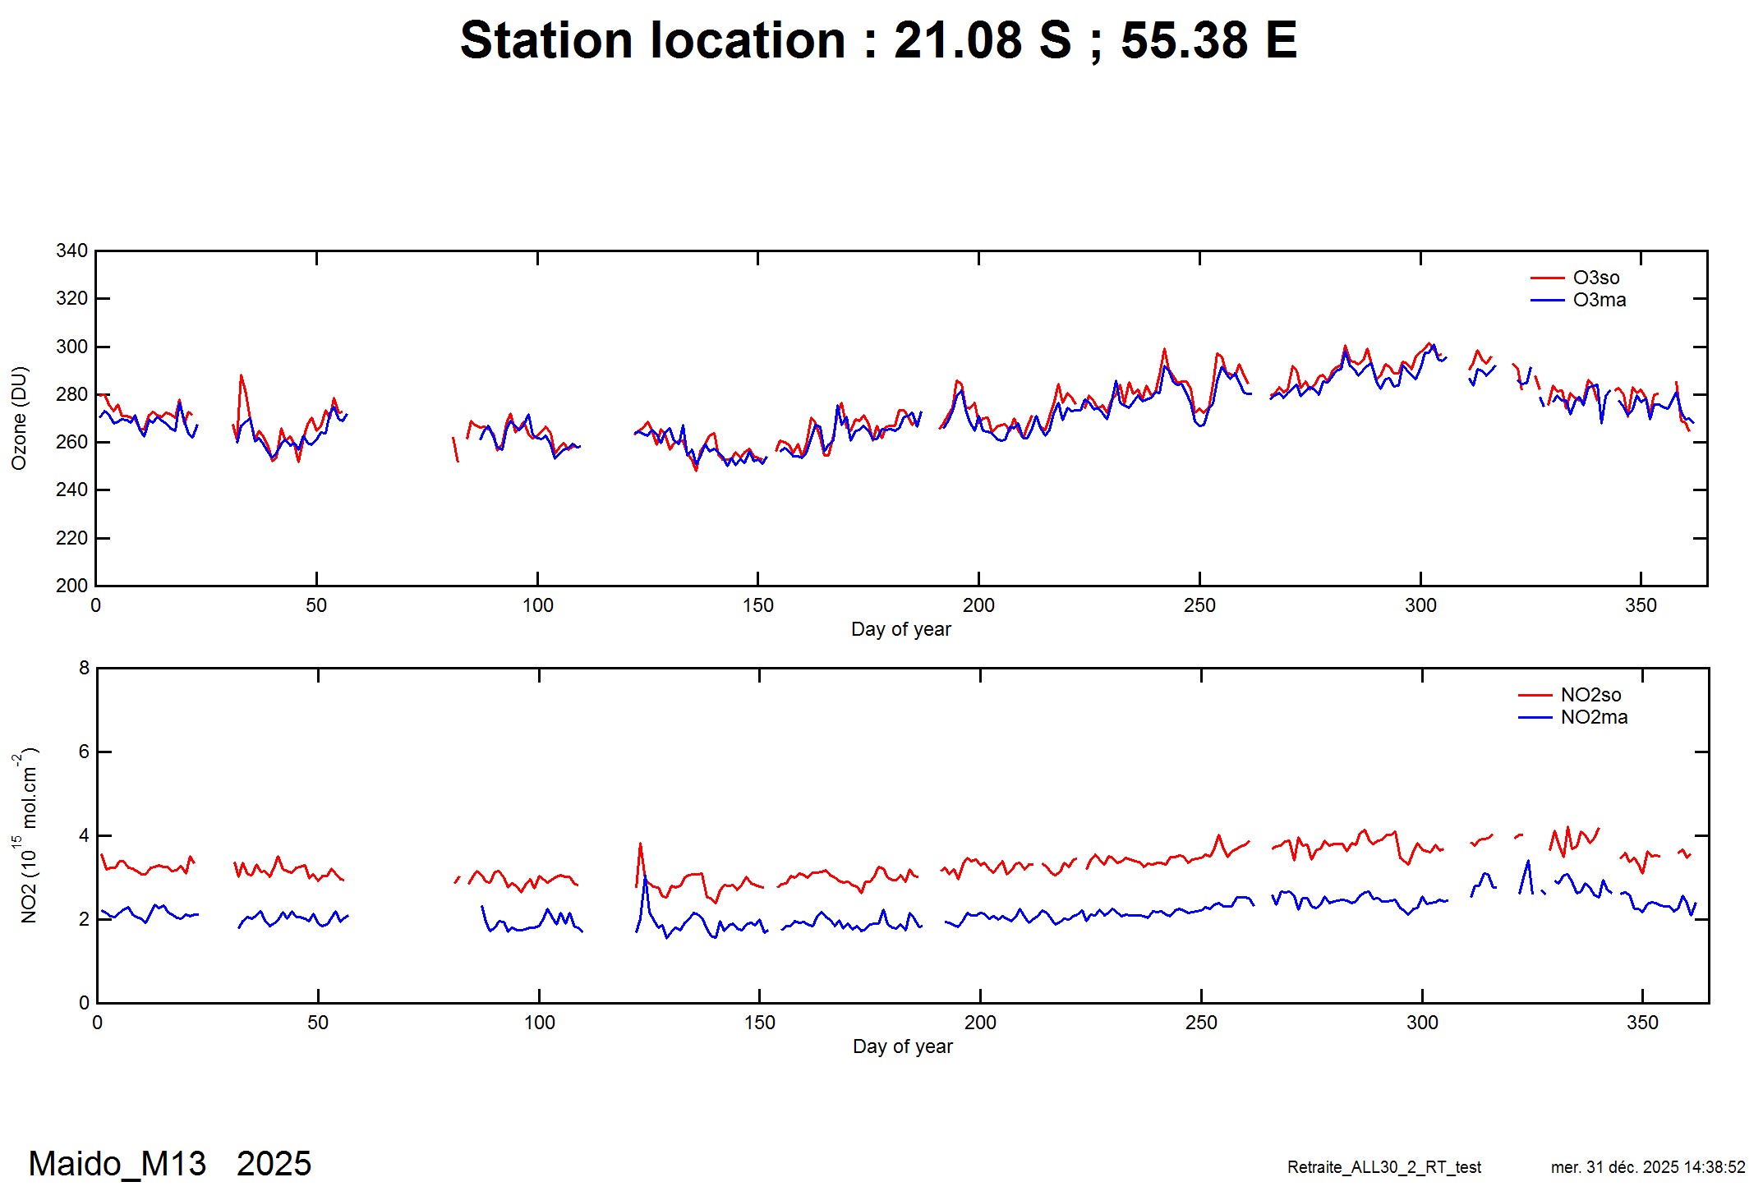The image size is (1763, 1191).
Task: Click the 340 tick on the Ozone y-axis
Action: [x=71, y=251]
